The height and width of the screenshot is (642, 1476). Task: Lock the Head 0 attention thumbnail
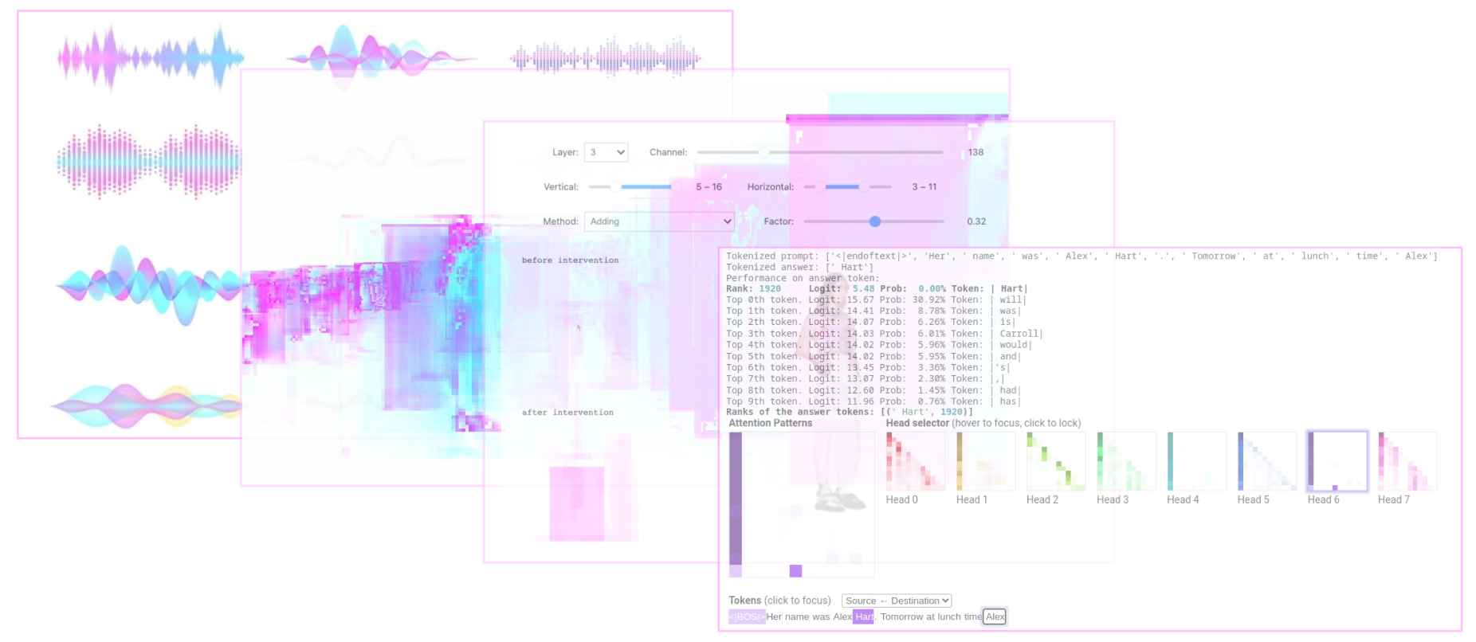point(915,461)
